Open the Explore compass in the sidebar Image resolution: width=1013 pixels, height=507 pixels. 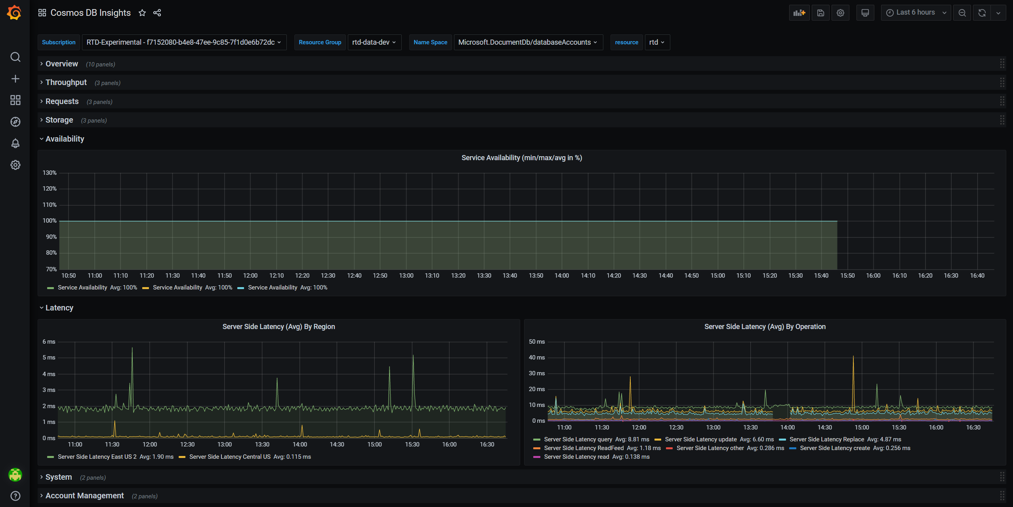pos(15,122)
